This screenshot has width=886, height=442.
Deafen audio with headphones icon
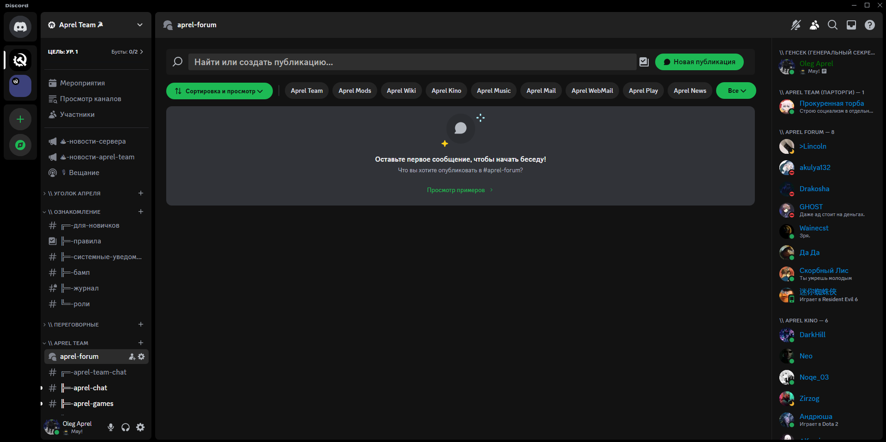coord(126,427)
